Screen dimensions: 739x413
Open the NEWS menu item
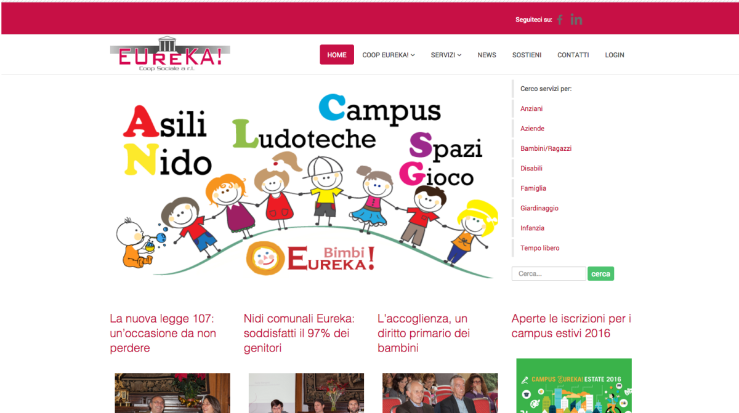pos(487,55)
